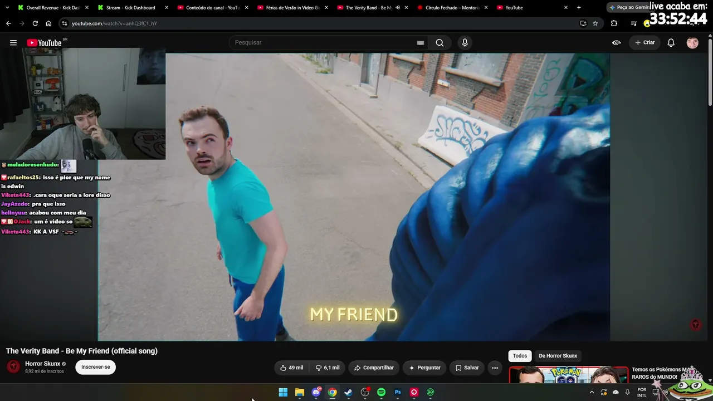Select the De Horror Skunx chip
This screenshot has height=401, width=713.
558,356
